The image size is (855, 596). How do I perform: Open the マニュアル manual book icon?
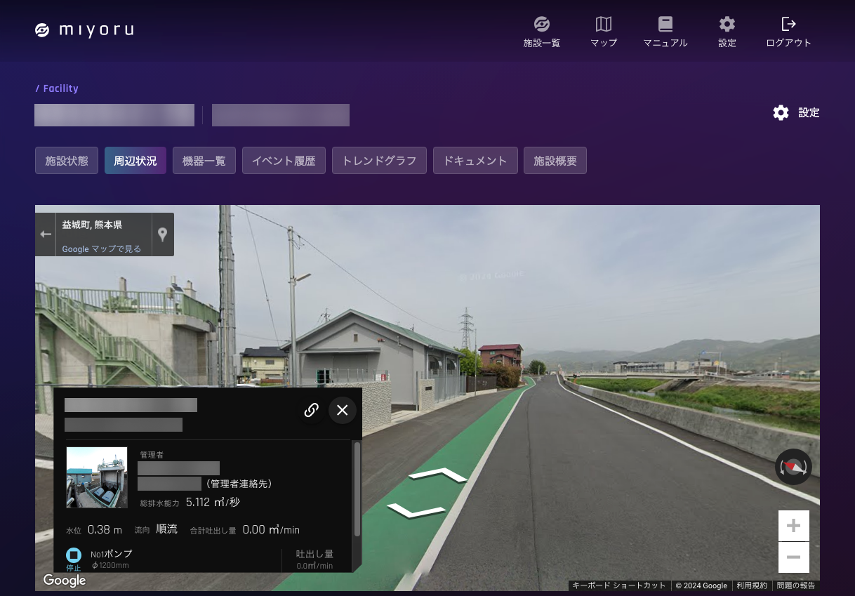tap(665, 25)
